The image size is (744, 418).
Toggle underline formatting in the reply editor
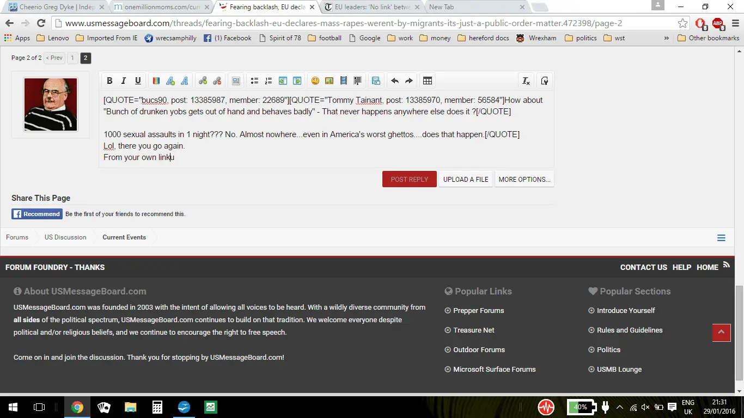pyautogui.click(x=138, y=81)
